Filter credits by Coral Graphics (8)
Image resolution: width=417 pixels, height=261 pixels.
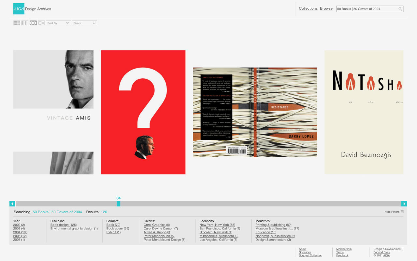(x=157, y=225)
